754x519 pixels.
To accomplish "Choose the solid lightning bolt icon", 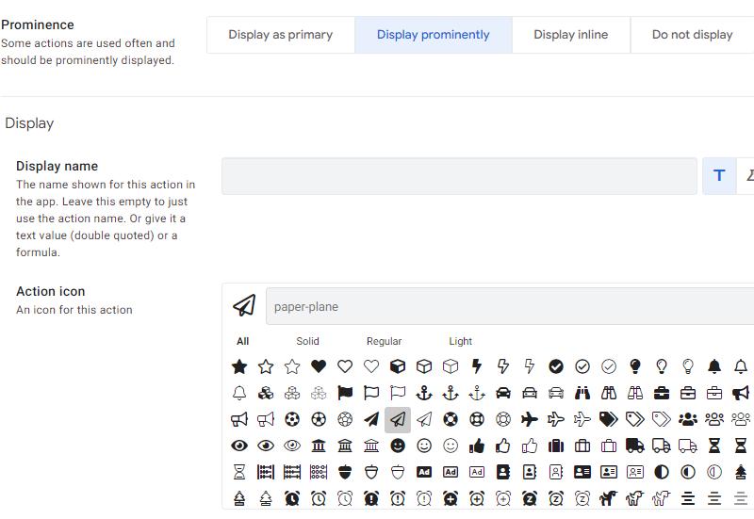I will [x=477, y=366].
